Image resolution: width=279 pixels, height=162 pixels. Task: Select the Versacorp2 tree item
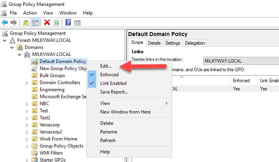tap(51, 132)
